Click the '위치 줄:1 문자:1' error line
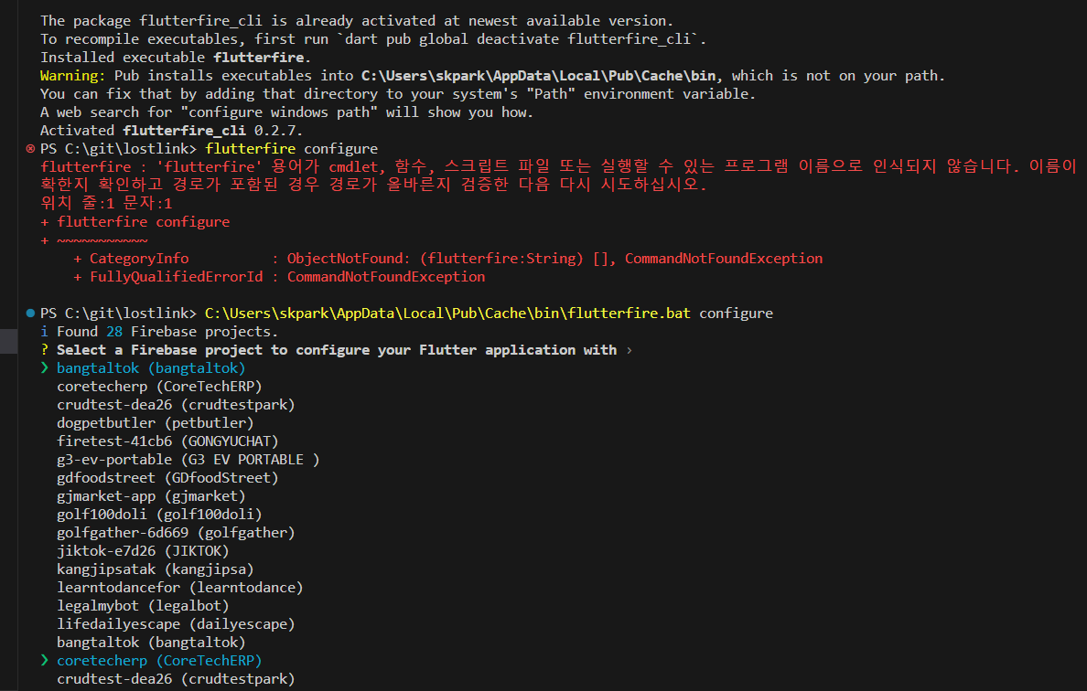Screen dimensions: 1087x691 [106, 204]
